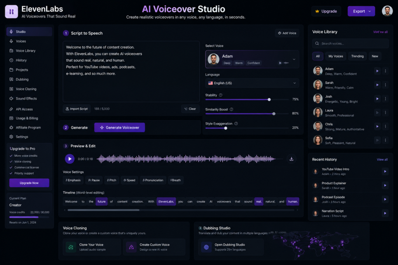Screen dimensions: 398x265
Task: Play the voiceover preview
Action: click(70, 159)
